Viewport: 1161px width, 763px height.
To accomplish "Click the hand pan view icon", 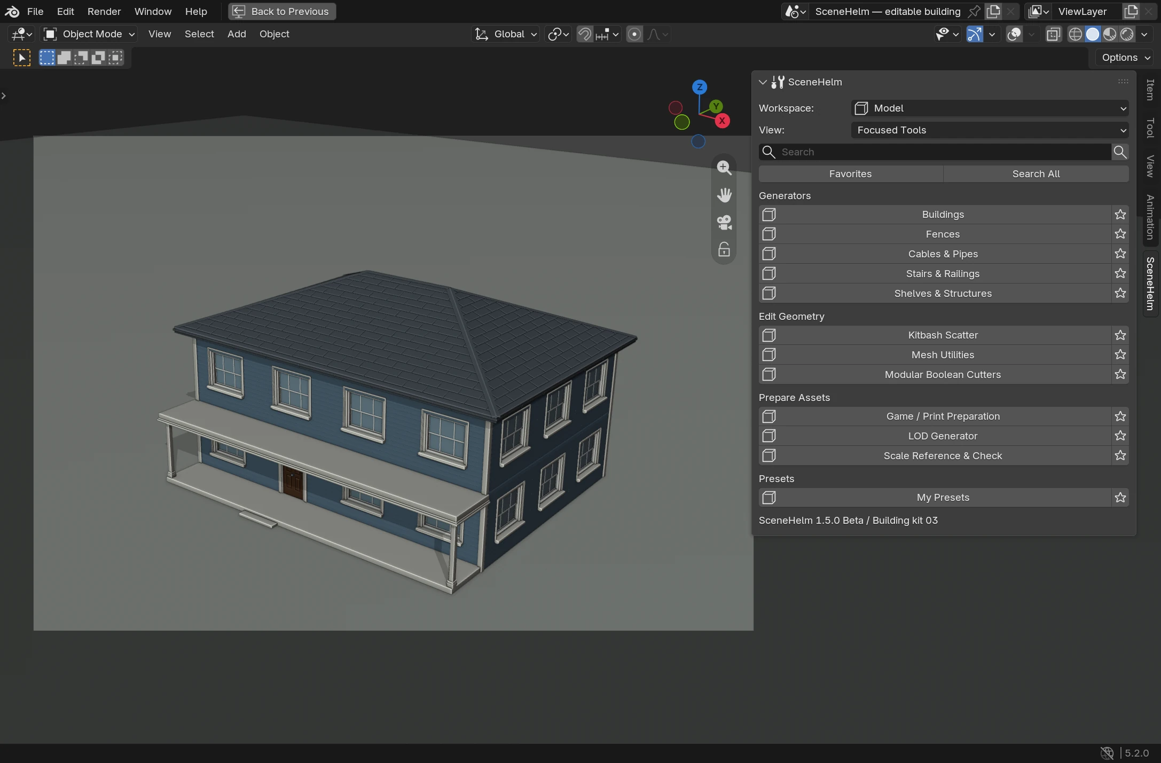I will (x=724, y=195).
